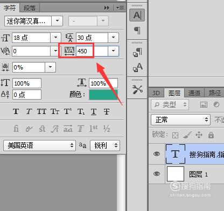Screen dimensions: 224x211
Task: Toggle Underline style
Action: click(94, 111)
